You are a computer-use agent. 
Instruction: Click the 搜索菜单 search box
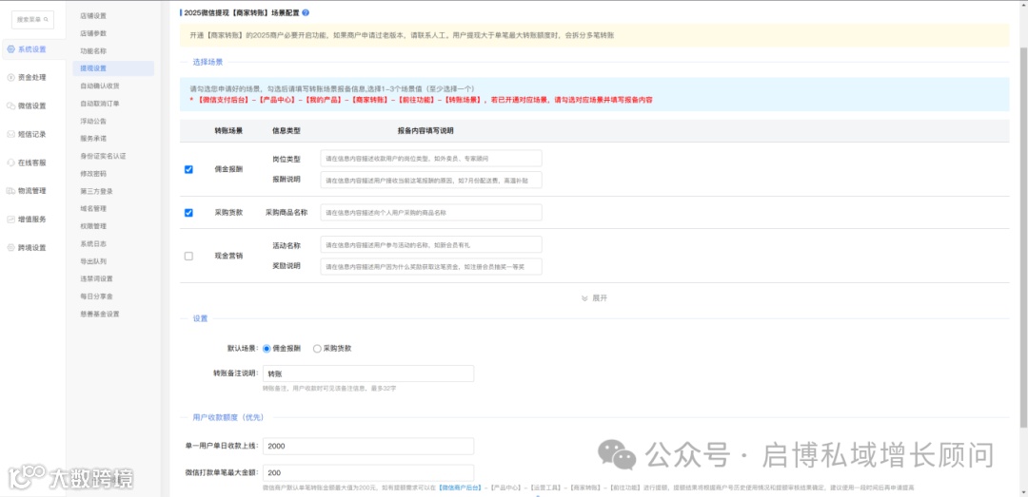(x=32, y=20)
